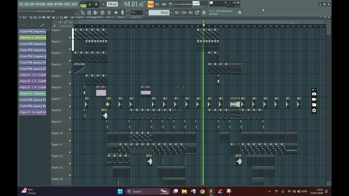This screenshot has width=349, height=196.
Task: Open File Explorer from the taskbar
Action: coord(184,191)
